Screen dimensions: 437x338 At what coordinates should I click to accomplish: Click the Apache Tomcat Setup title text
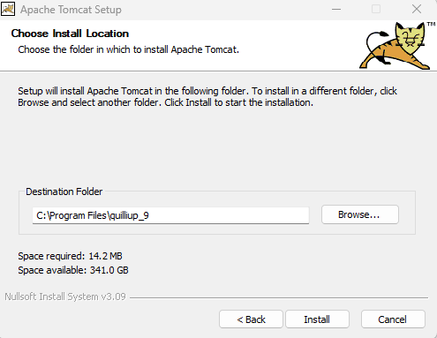click(71, 10)
